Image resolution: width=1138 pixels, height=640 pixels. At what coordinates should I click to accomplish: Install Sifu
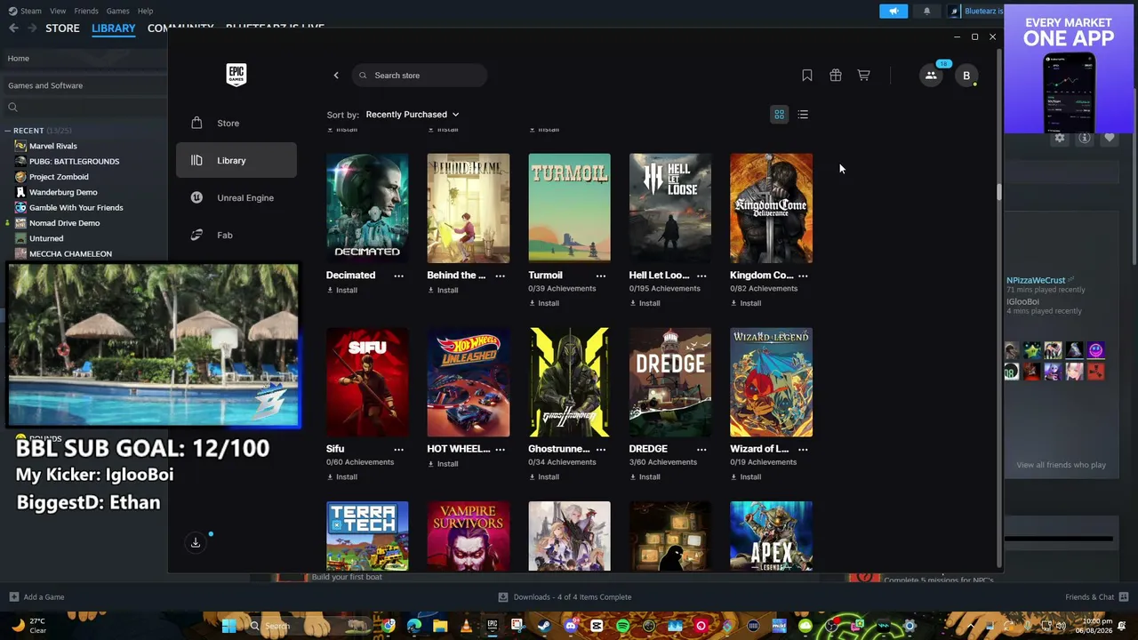pos(342,476)
